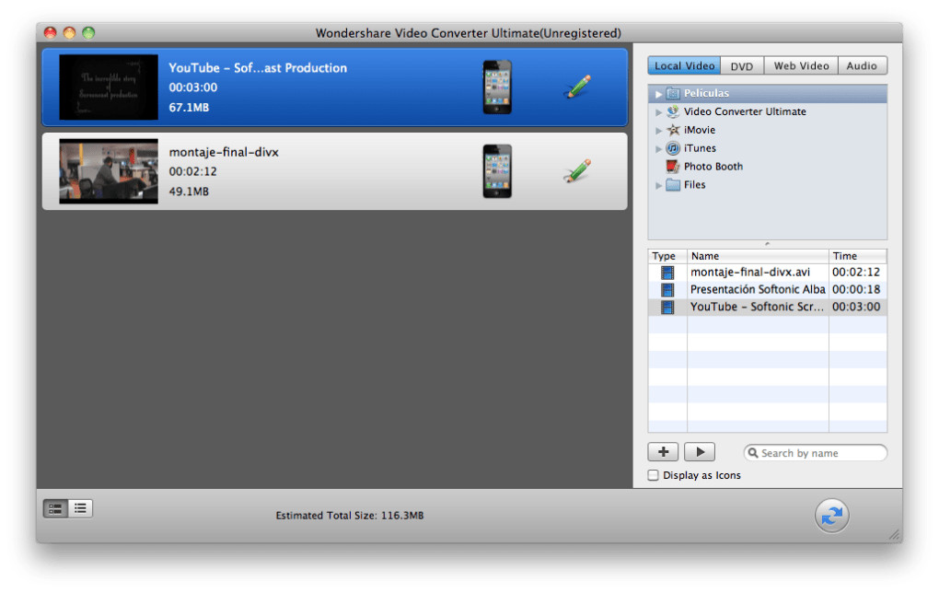
Task: Click the iTunes icon
Action: click(673, 148)
